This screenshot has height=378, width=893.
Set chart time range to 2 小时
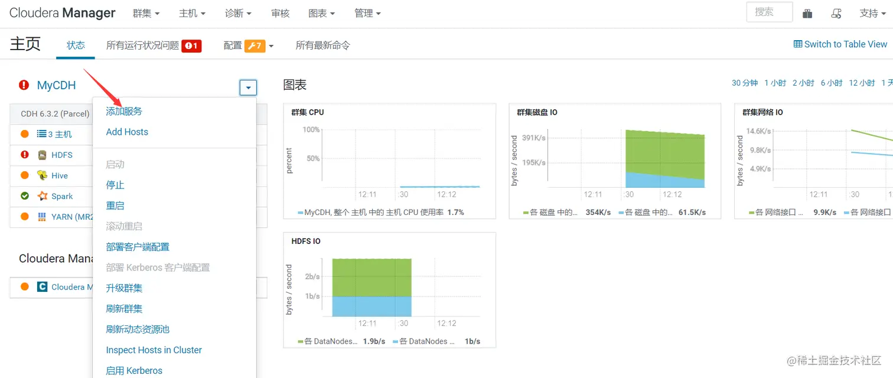[x=804, y=83]
